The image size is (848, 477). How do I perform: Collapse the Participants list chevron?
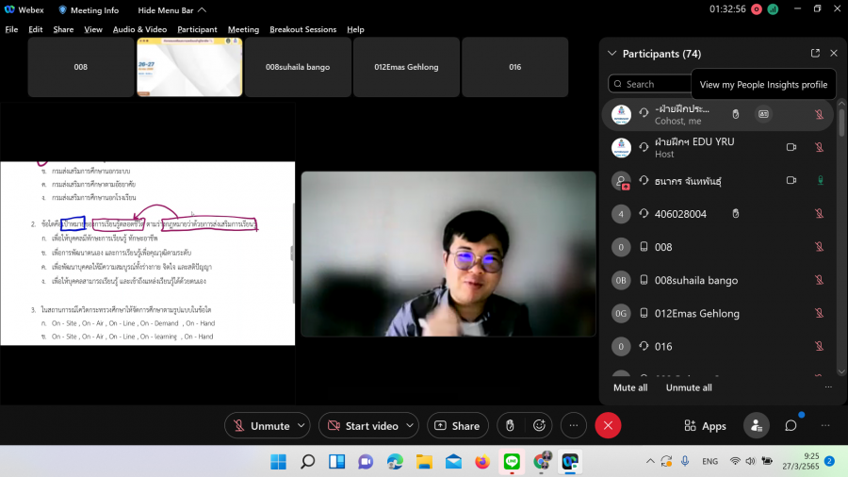pyautogui.click(x=612, y=54)
